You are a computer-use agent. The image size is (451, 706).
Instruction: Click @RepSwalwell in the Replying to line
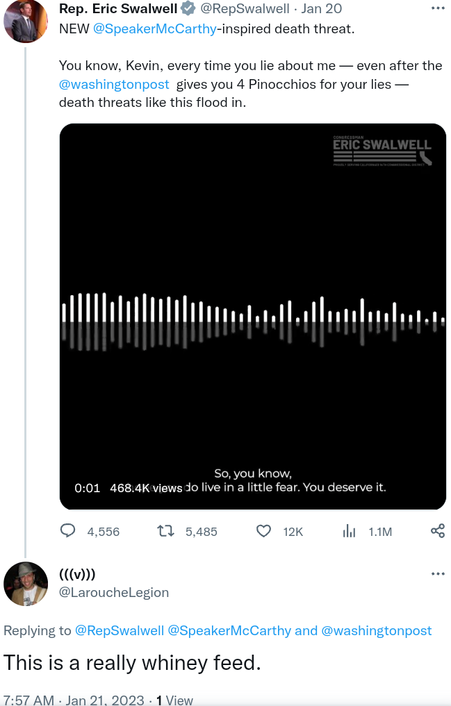120,630
